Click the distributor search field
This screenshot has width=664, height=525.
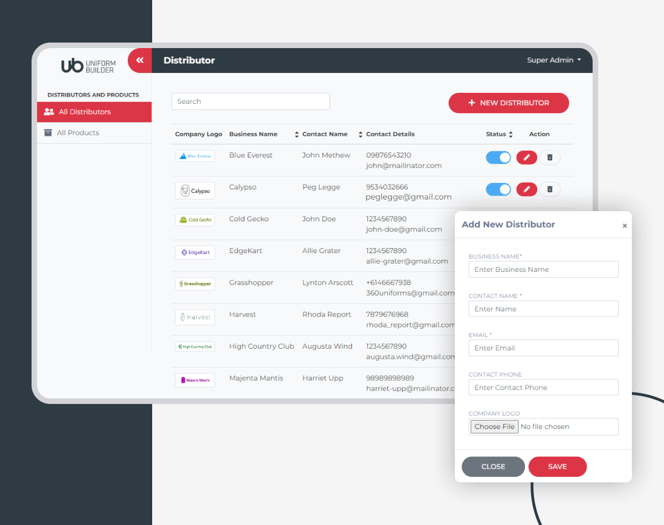[x=250, y=101]
